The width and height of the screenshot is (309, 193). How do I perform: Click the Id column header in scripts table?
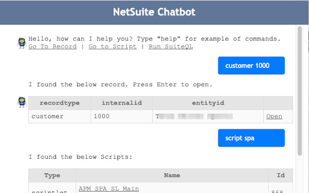[x=281, y=175]
